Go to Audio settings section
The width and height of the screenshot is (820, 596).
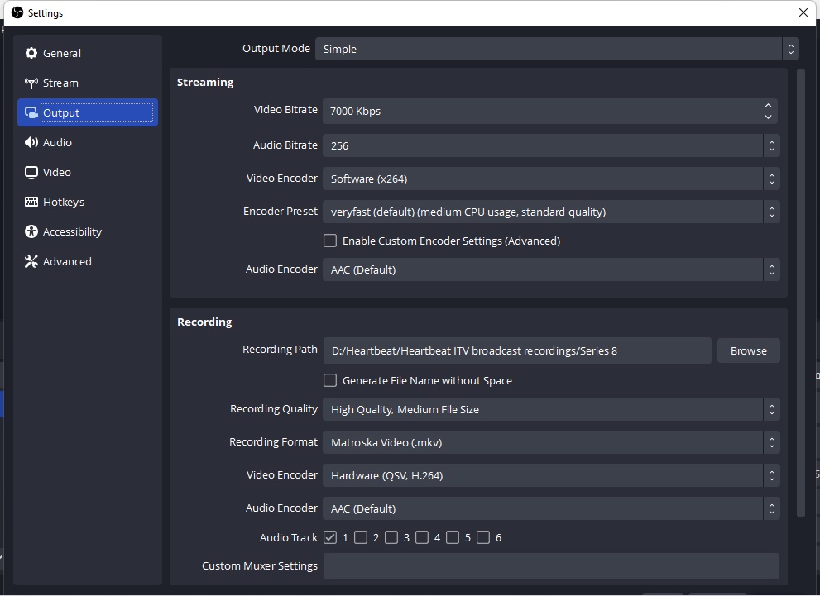click(x=88, y=143)
